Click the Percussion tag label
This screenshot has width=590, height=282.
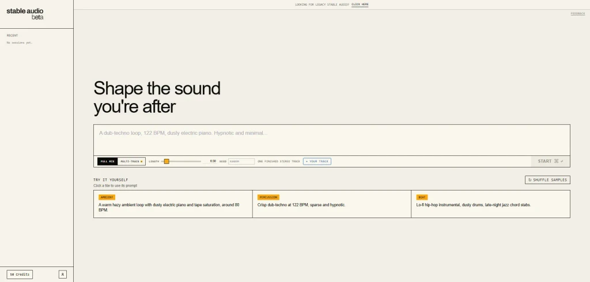tap(268, 197)
